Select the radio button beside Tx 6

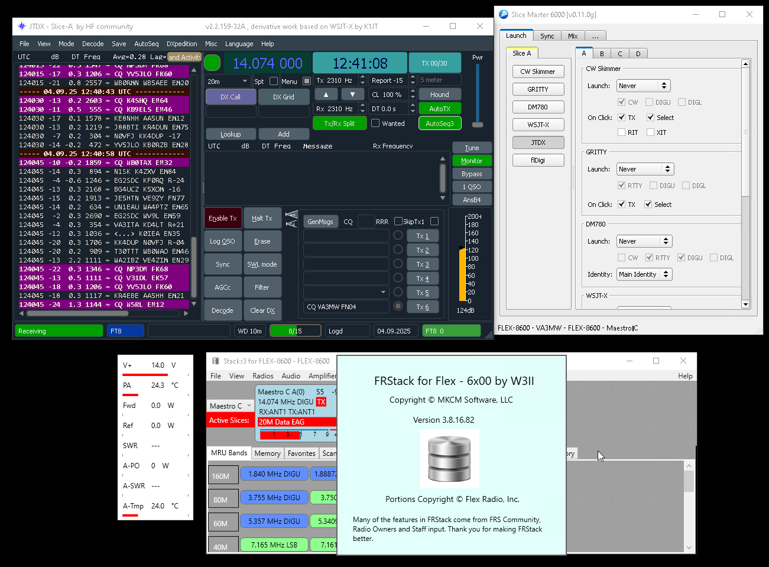point(398,306)
